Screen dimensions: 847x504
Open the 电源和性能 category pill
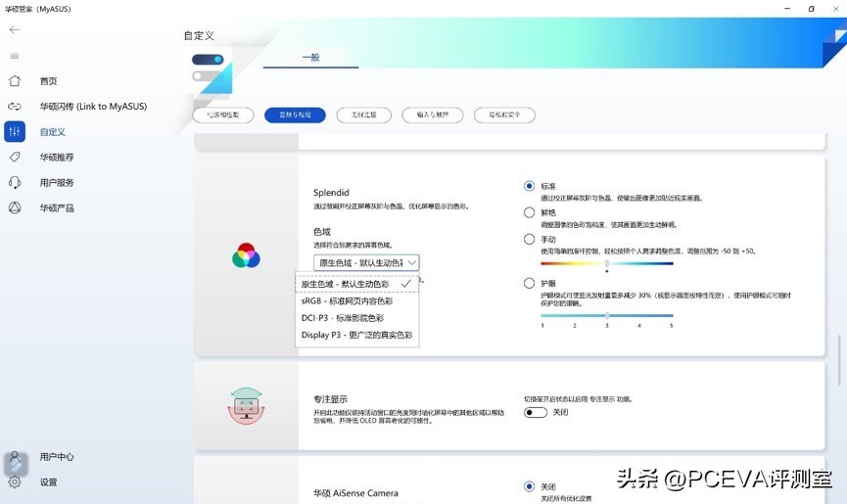click(x=223, y=115)
